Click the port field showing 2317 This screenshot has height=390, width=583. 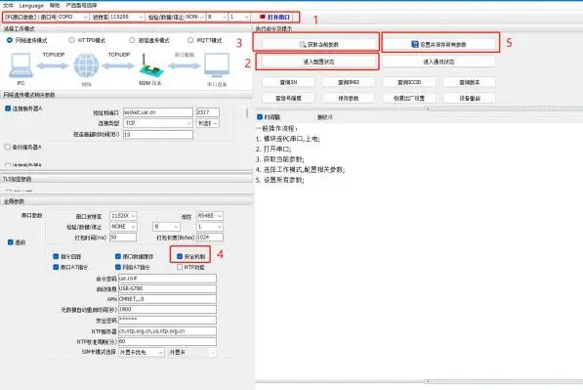(207, 112)
